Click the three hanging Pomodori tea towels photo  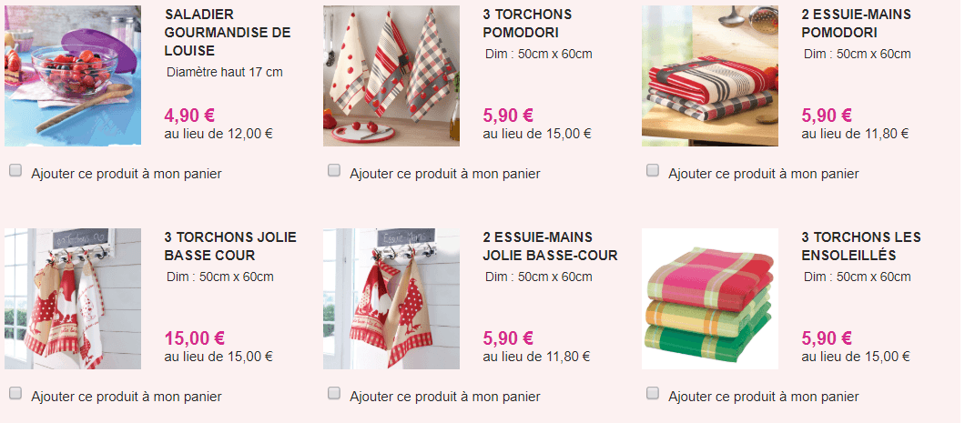pos(391,76)
